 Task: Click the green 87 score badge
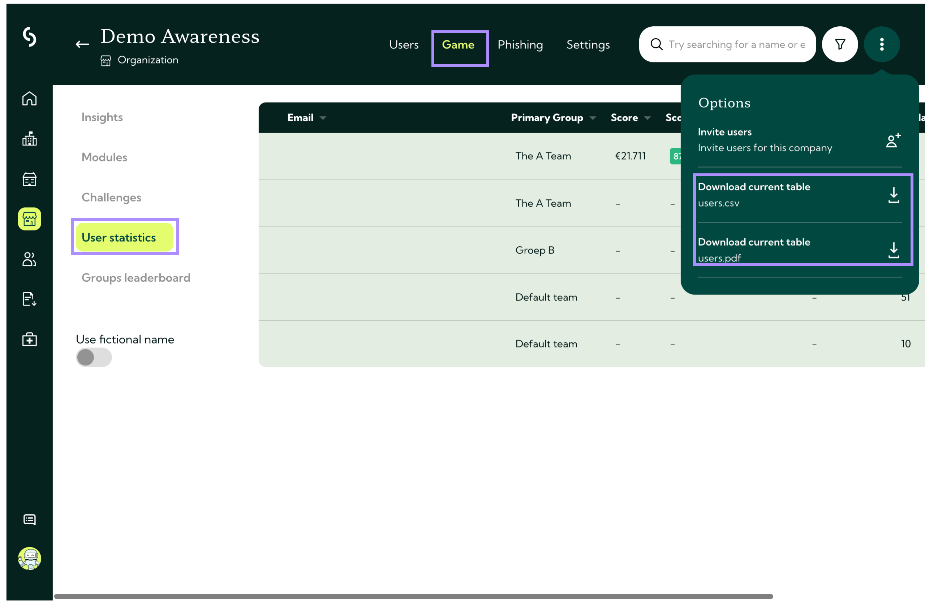coord(675,156)
